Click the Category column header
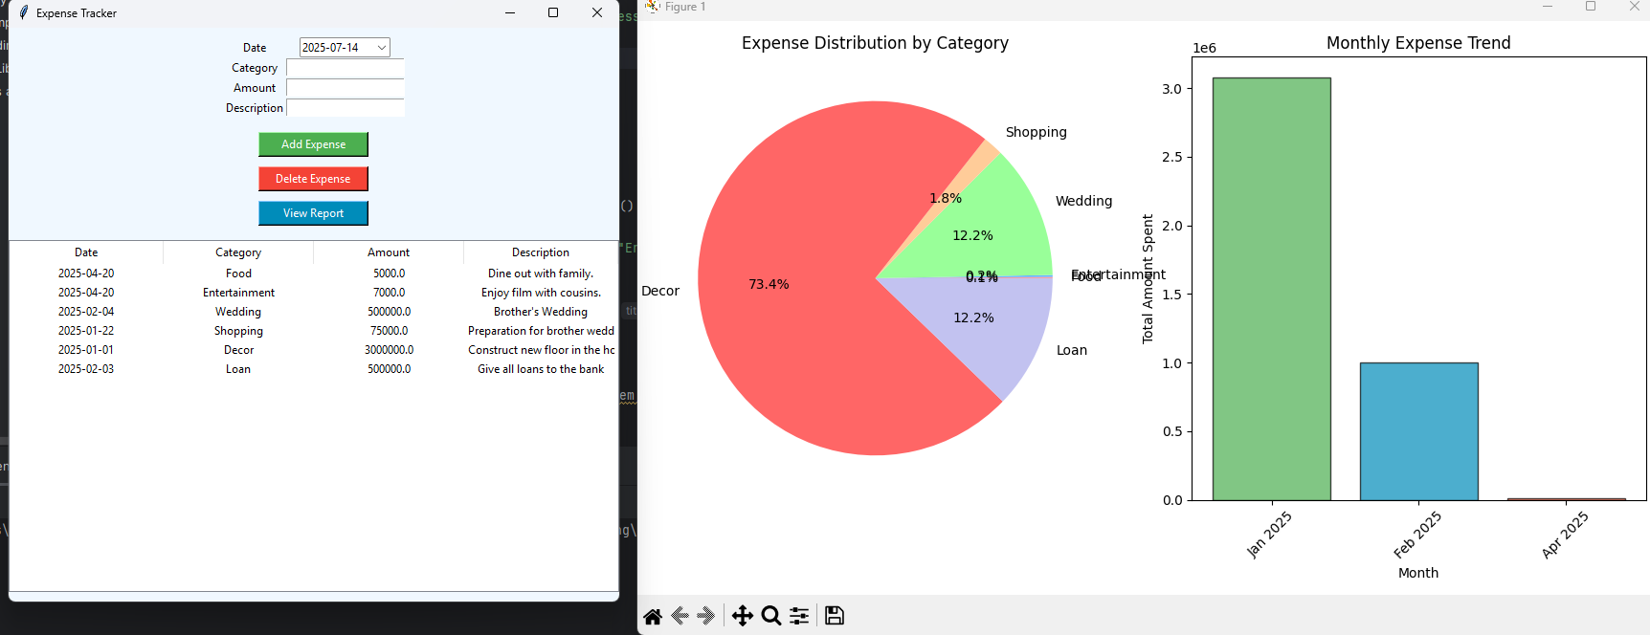The width and height of the screenshot is (1650, 635). (238, 252)
